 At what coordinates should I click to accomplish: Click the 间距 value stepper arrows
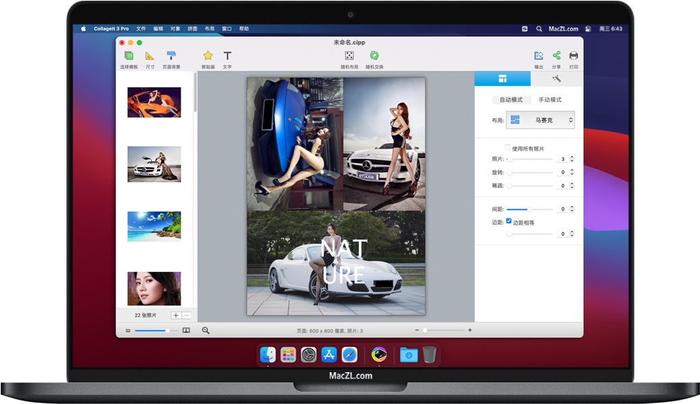572,209
